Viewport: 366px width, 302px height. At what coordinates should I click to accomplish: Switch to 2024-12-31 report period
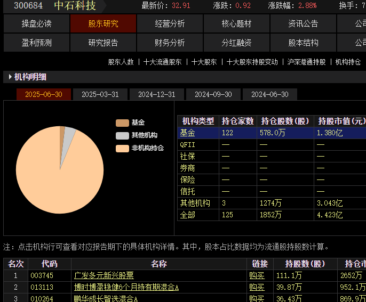[x=157, y=94]
